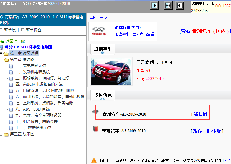Open 三、照明系统、转向灯、制动灯 diagram
Screen dimensions: 231x164
click(42, 78)
